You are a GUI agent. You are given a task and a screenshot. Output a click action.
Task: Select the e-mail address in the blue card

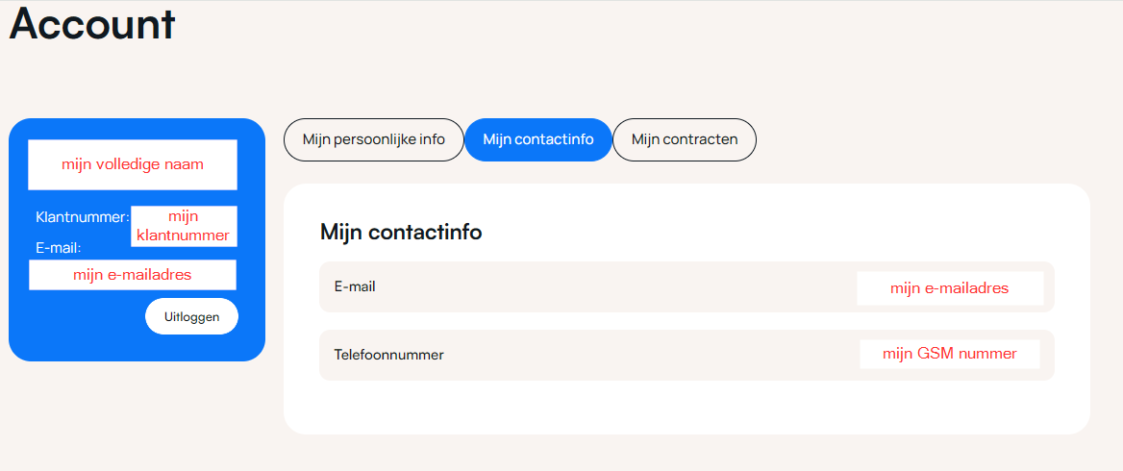[133, 275]
